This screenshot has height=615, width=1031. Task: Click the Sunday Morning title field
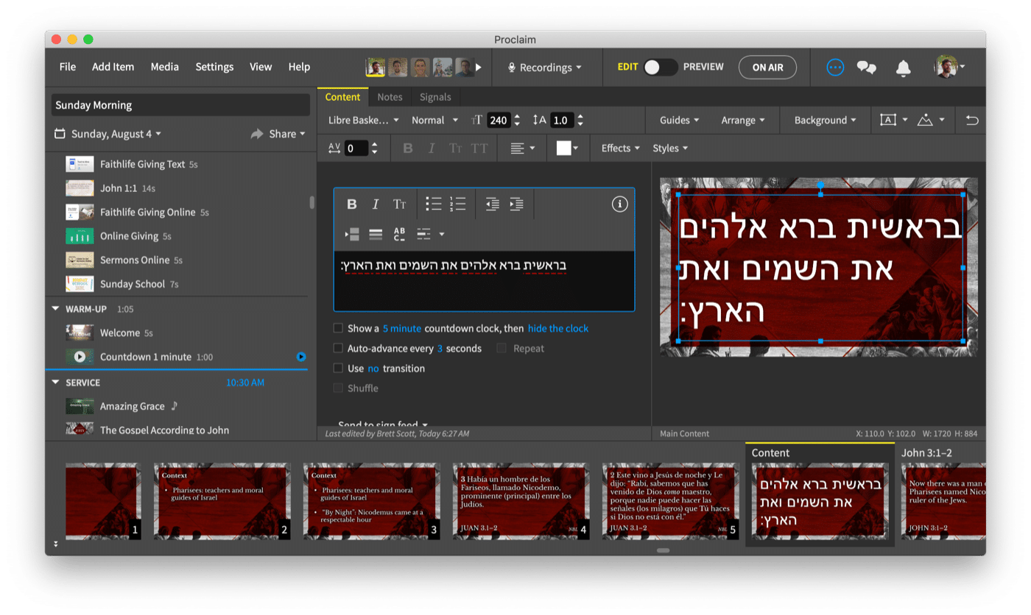[x=180, y=104]
